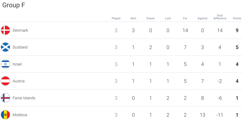Click the Drawn column header
The width and height of the screenshot is (242, 121).
pyautogui.click(x=151, y=18)
